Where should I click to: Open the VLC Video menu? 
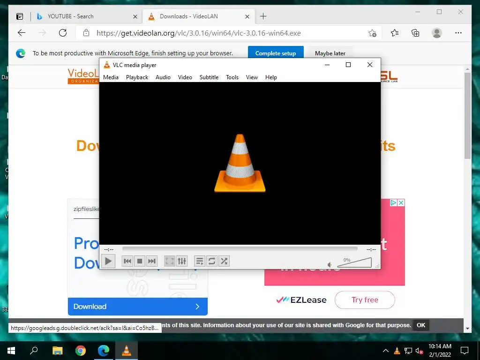185,77
